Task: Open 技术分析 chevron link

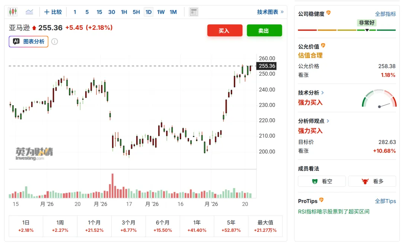Action: [x=322, y=93]
